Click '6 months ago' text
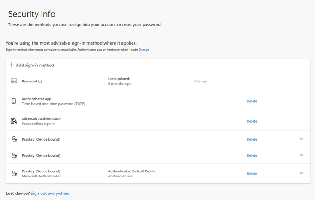Viewport: 315px width, 200px height. 119,84
